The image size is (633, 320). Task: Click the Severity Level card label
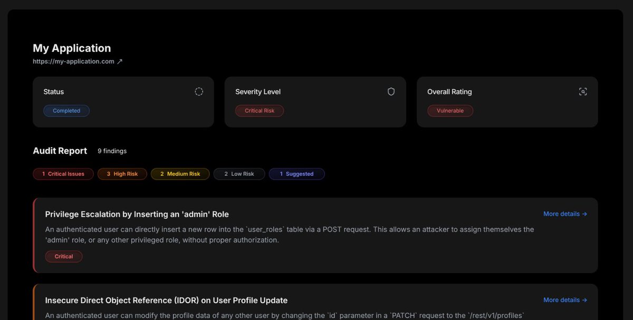click(x=258, y=92)
